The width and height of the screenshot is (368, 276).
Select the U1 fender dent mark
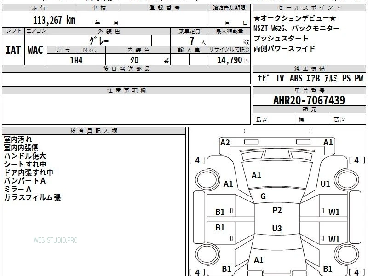pos(325,184)
